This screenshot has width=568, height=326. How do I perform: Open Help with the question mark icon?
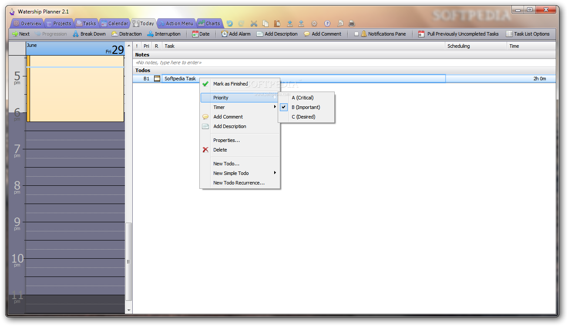pos(327,23)
